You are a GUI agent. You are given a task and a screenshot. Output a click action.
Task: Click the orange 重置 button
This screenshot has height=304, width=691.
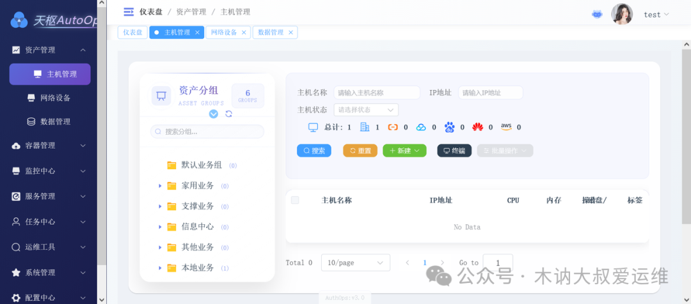coord(360,151)
